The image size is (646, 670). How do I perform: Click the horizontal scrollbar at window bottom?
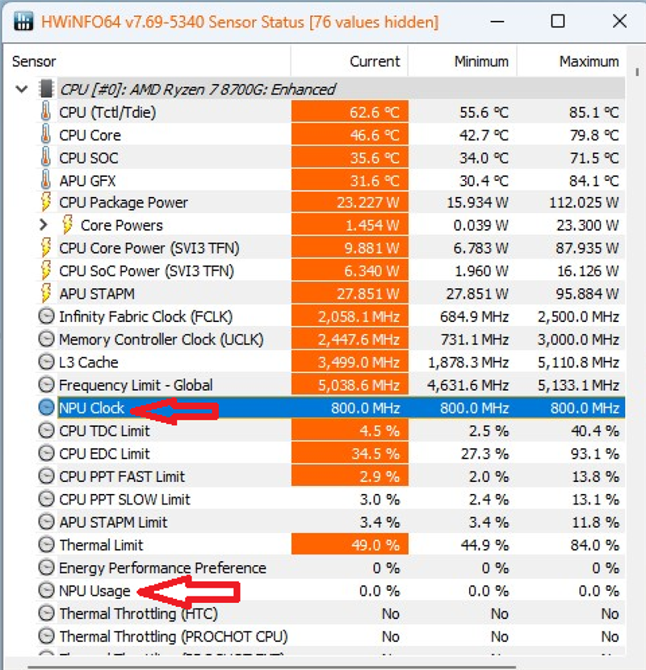271,667
